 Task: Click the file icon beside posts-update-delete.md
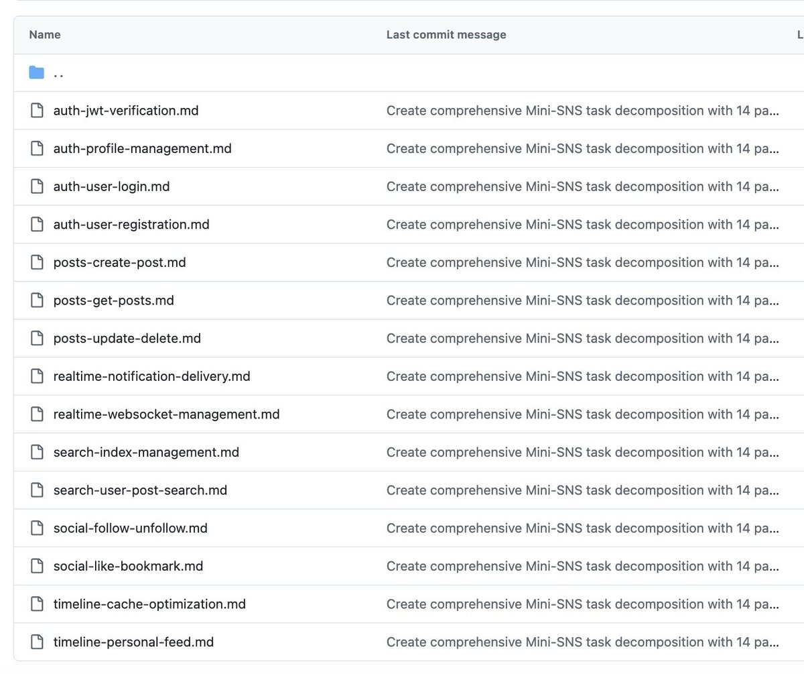coord(37,338)
